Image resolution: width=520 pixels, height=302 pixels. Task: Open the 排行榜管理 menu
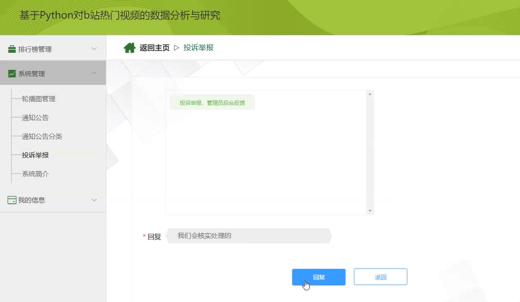pyautogui.click(x=53, y=49)
